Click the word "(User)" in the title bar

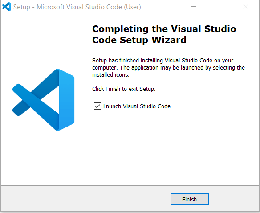[x=133, y=7]
